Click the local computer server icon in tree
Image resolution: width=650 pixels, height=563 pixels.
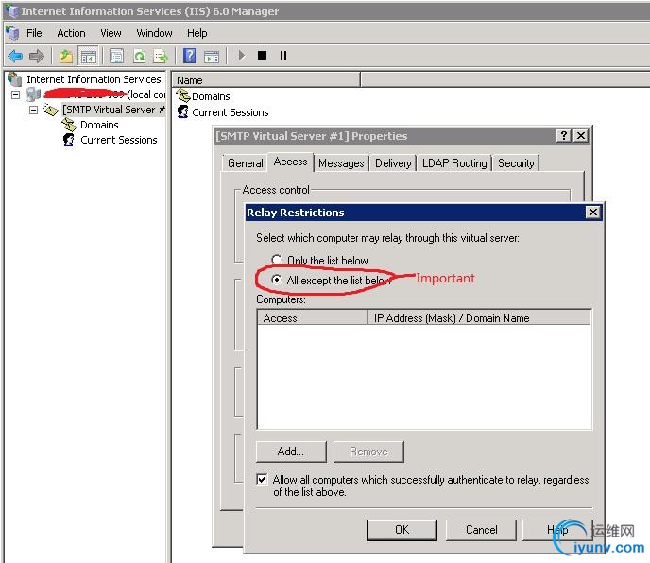tap(33, 94)
